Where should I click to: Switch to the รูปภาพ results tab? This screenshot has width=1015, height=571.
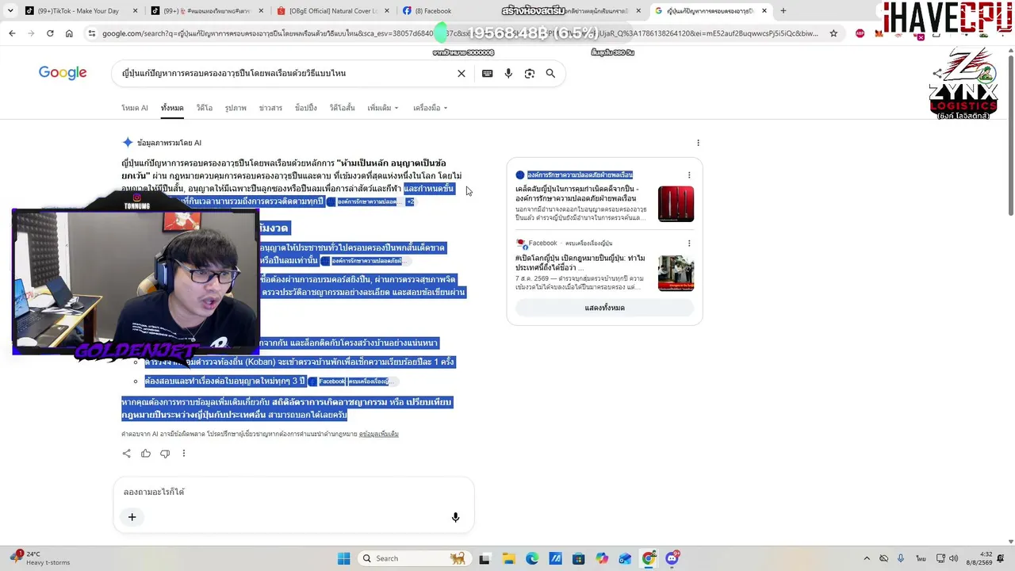point(236,108)
